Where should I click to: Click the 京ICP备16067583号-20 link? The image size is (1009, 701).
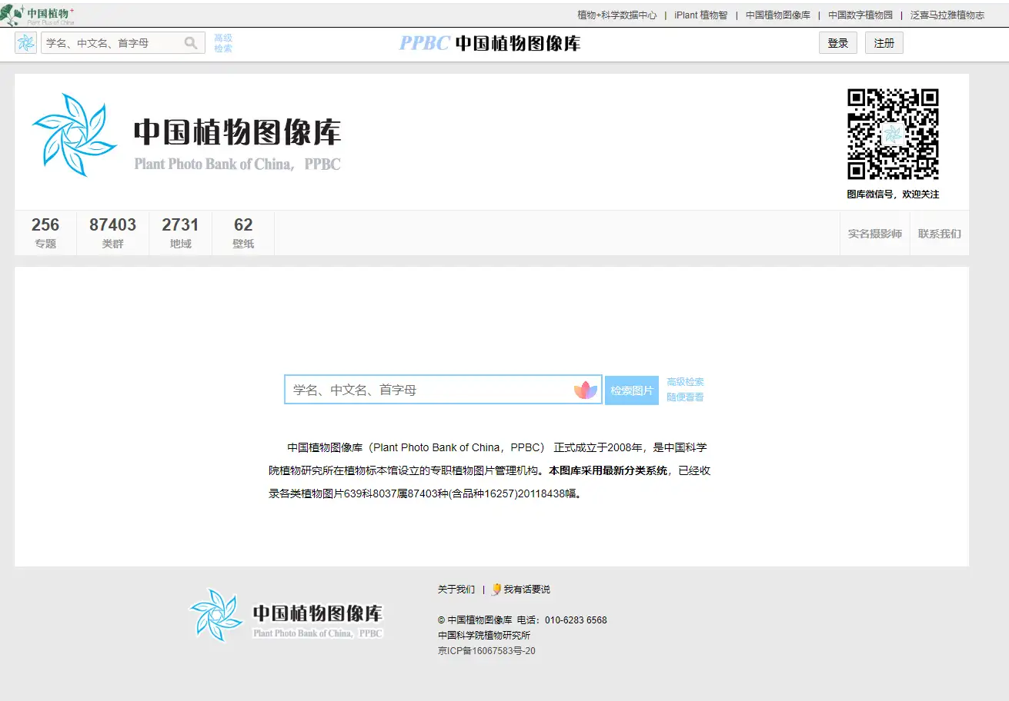point(486,651)
